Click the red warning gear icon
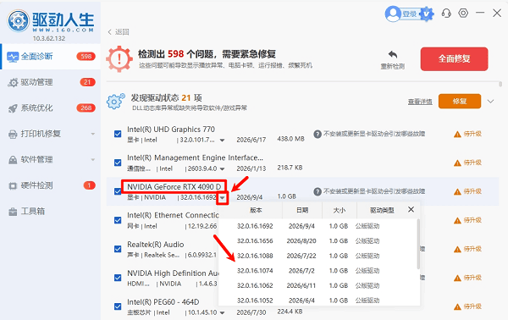The width and height of the screenshot is (508, 320). point(119,58)
